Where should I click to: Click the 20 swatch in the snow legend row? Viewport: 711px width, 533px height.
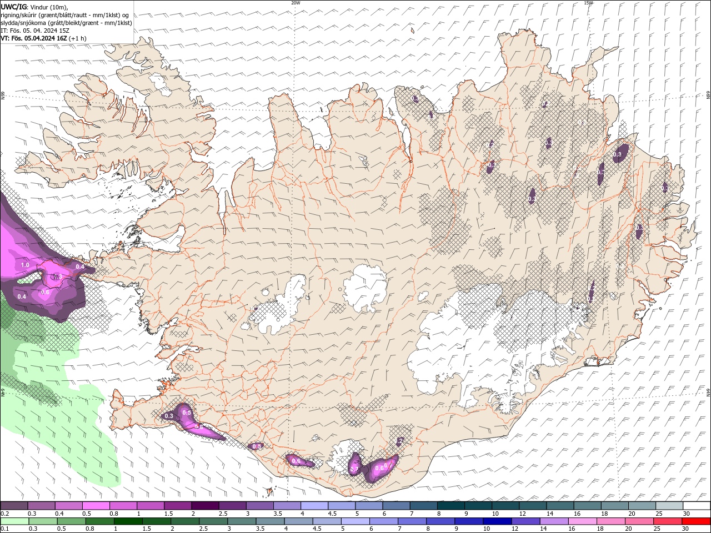[x=642, y=506]
